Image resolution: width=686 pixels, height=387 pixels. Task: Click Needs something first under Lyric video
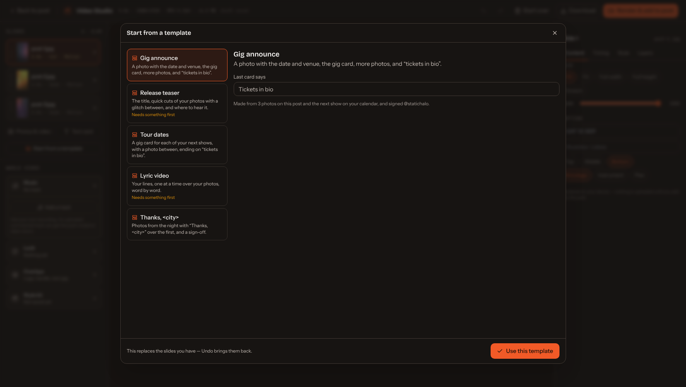click(x=153, y=197)
